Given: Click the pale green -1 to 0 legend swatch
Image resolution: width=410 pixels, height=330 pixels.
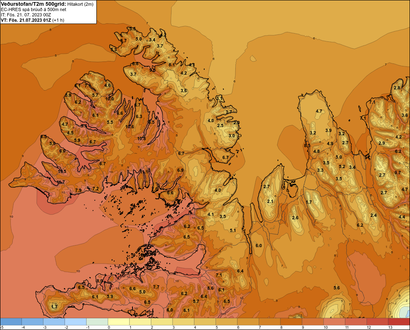Looking at the screenshot, I should click(x=97, y=321).
